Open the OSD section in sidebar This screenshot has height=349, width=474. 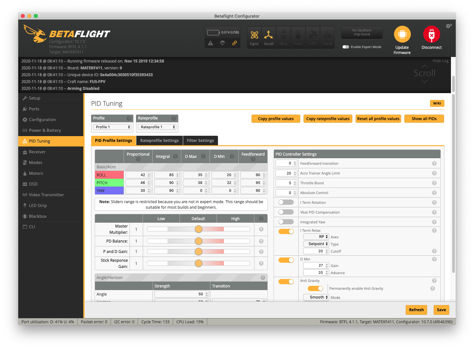(x=51, y=184)
